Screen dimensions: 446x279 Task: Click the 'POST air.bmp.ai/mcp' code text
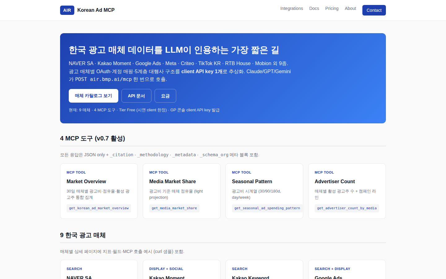[x=103, y=79]
